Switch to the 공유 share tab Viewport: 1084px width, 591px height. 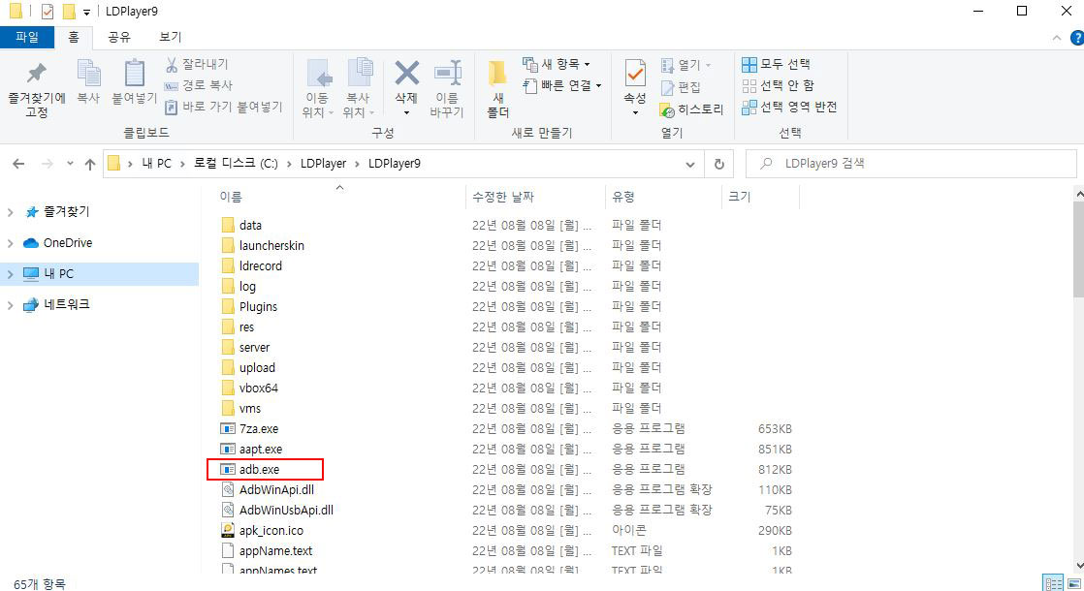click(x=119, y=37)
